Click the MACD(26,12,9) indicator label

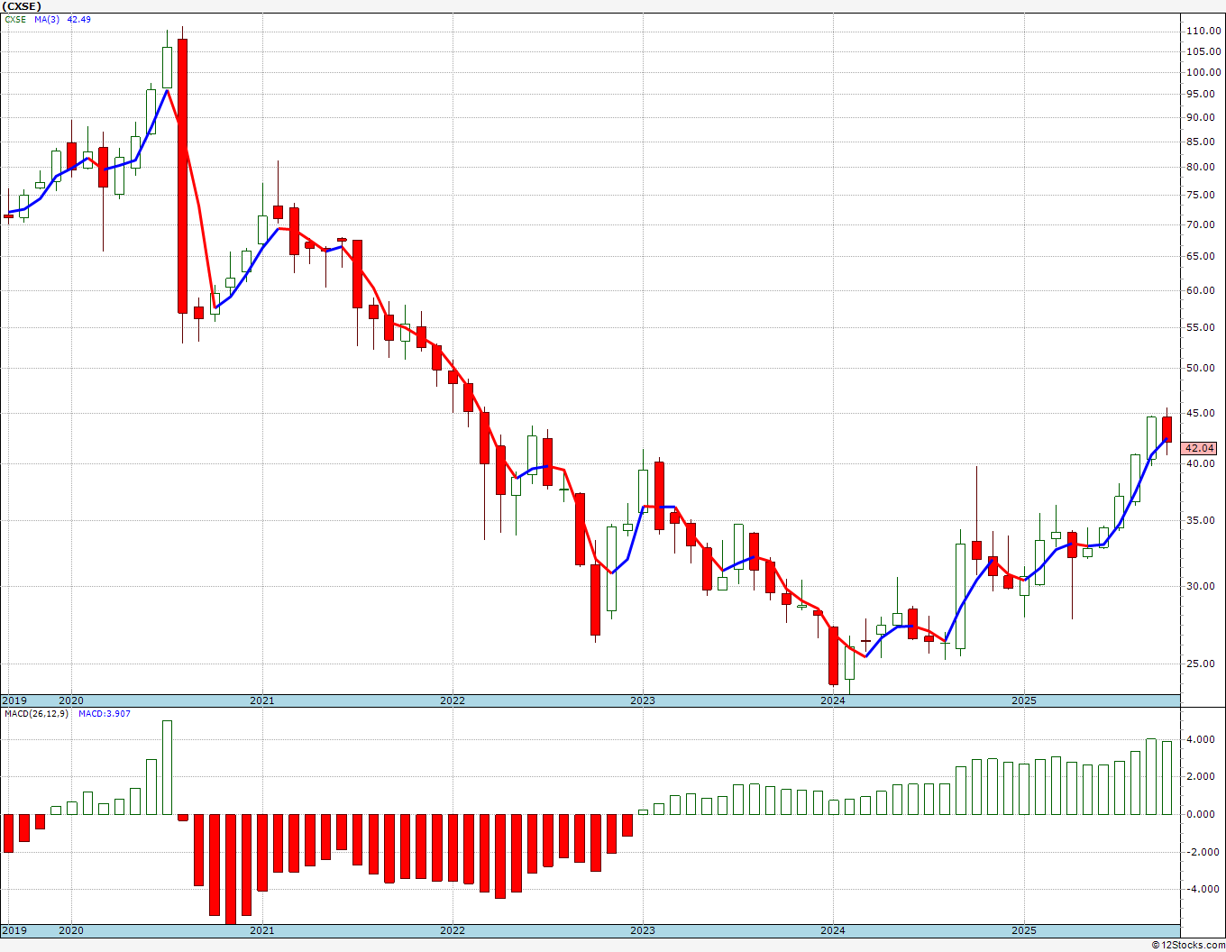coord(34,714)
